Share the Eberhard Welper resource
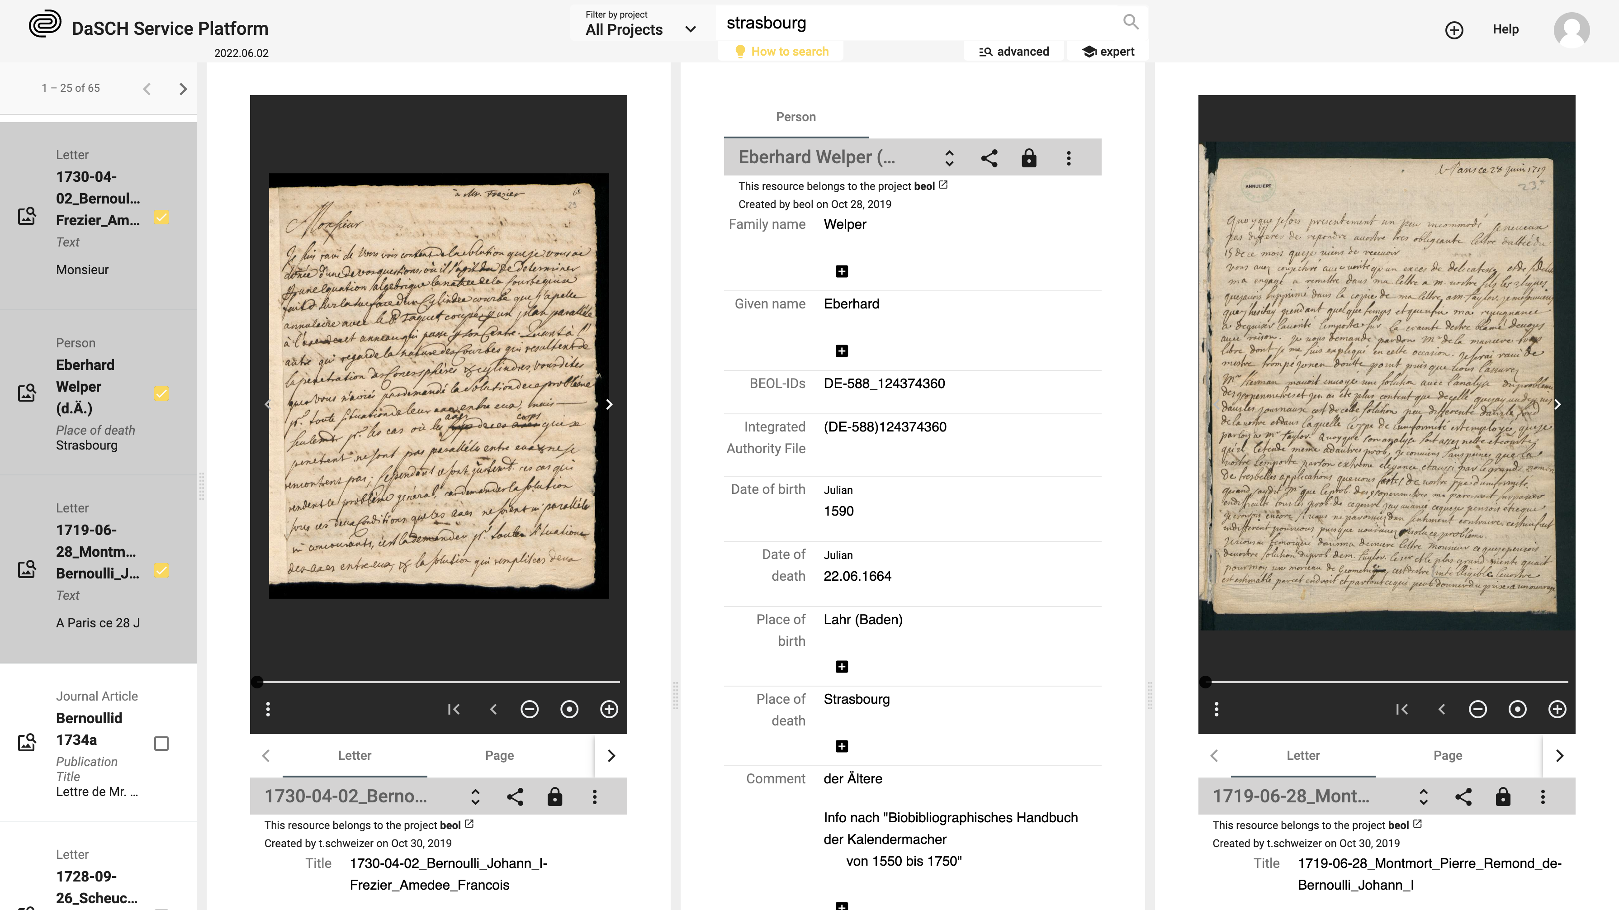This screenshot has height=910, width=1619. 989,158
